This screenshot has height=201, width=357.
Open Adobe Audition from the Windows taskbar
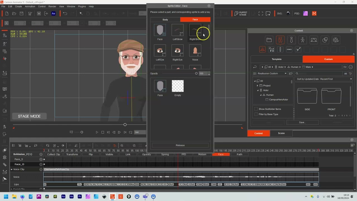(x=63, y=197)
